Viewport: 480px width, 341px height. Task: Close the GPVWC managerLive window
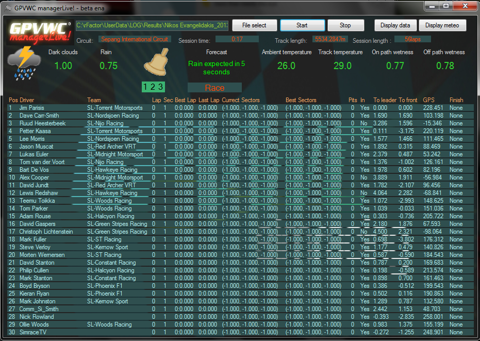pyautogui.click(x=465, y=6)
